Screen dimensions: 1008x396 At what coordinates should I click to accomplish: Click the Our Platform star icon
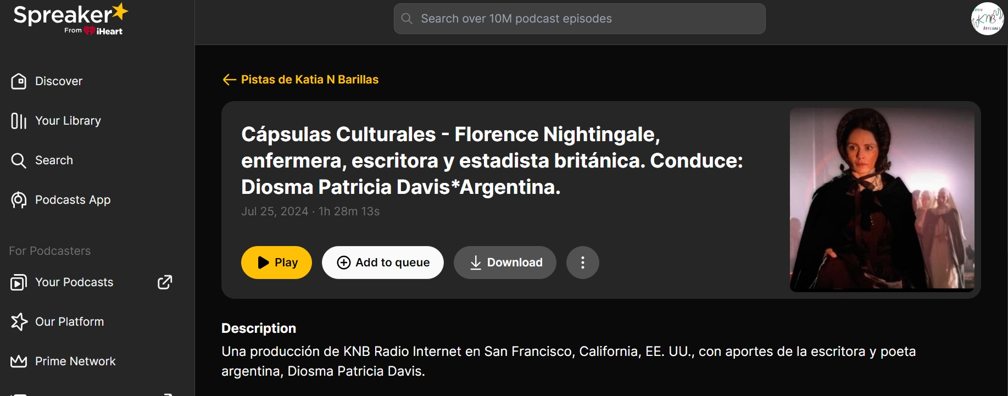click(19, 322)
